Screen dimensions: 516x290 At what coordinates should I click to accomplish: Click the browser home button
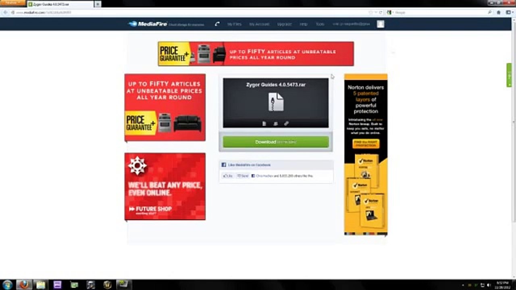(x=499, y=12)
